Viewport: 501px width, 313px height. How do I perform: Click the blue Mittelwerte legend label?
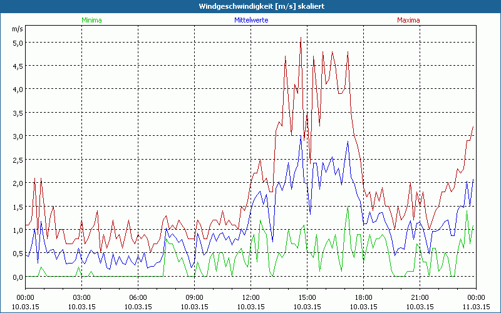[251, 20]
